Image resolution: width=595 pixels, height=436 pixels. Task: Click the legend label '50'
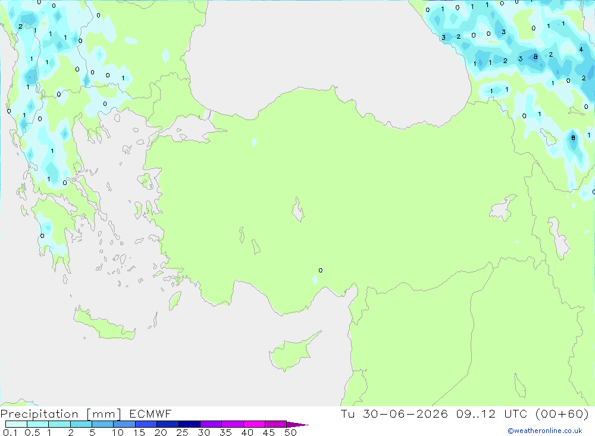[290, 432]
